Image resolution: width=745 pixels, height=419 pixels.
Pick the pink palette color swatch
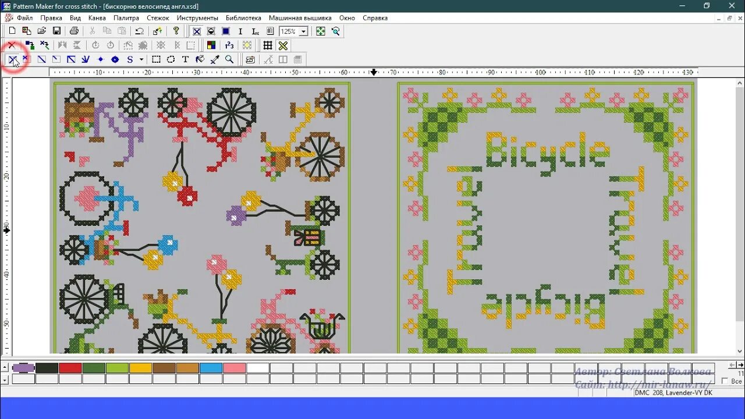[x=235, y=368]
